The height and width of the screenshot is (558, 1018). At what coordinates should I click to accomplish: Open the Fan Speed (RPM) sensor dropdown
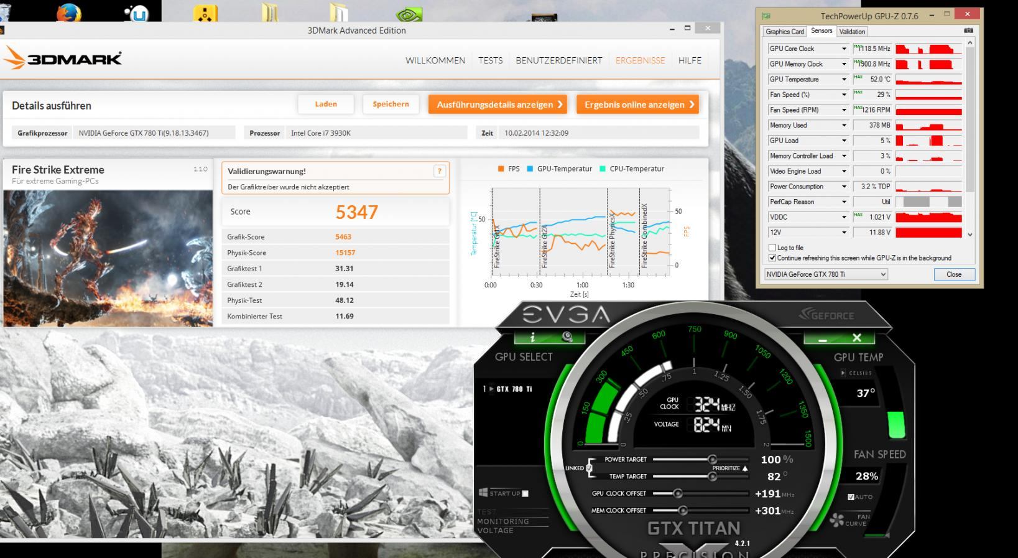tap(844, 109)
